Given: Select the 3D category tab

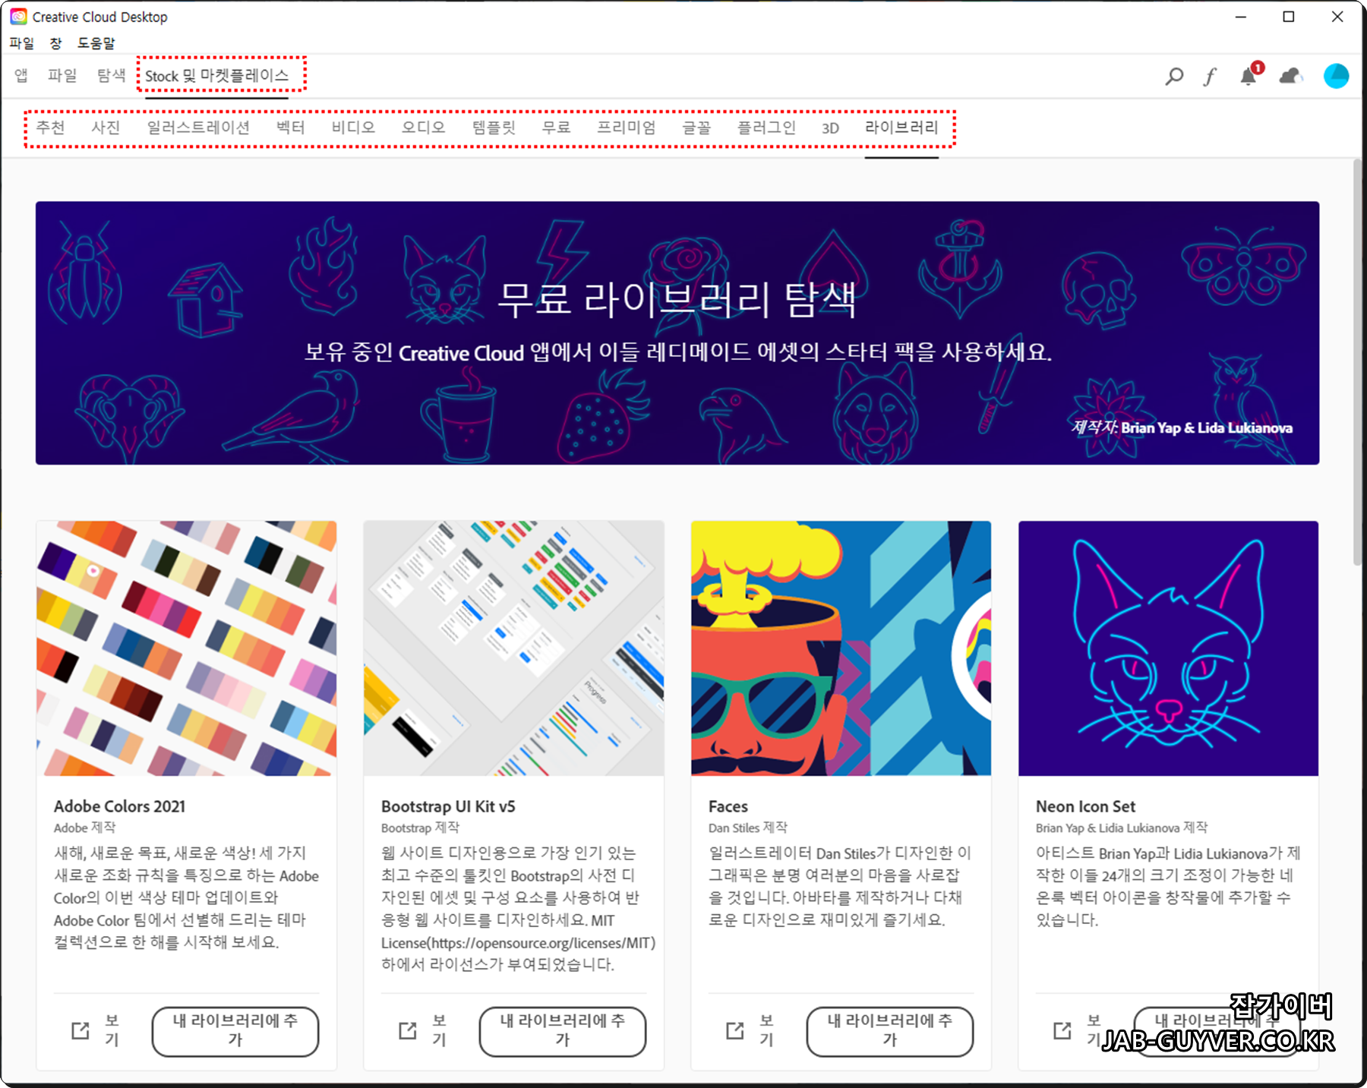Looking at the screenshot, I should [831, 128].
